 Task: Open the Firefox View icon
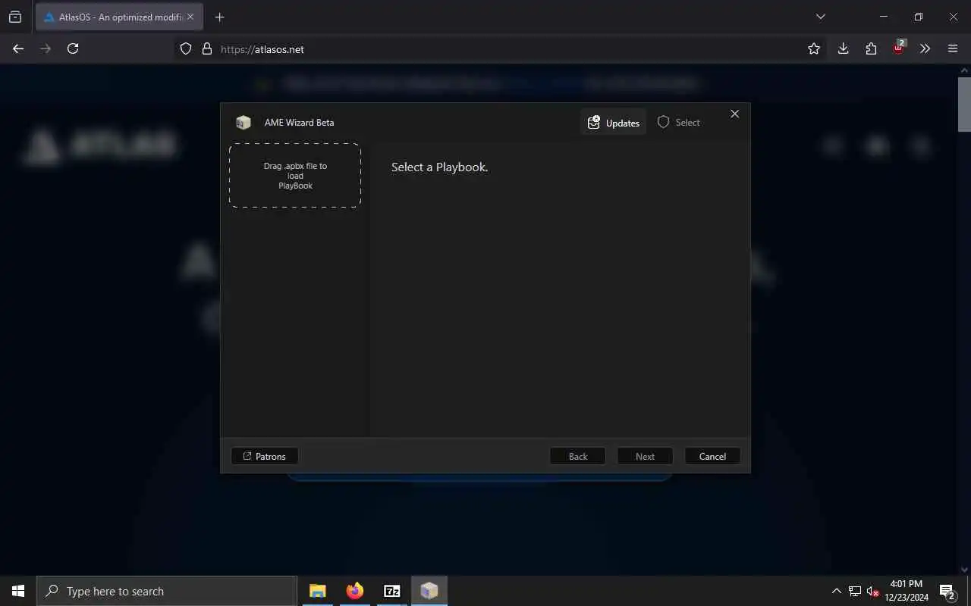[x=15, y=17]
